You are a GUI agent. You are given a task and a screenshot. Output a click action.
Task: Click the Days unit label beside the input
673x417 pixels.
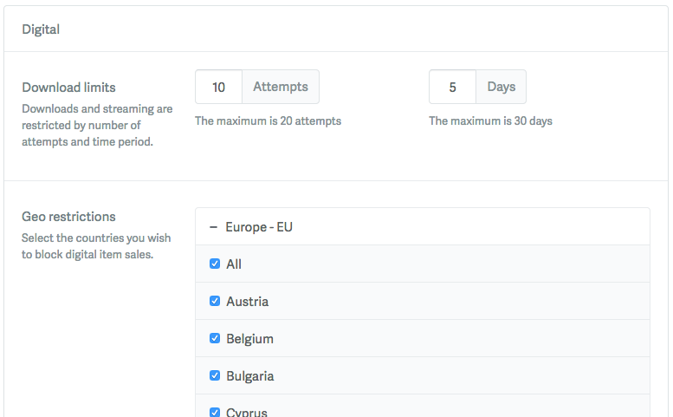(x=501, y=87)
